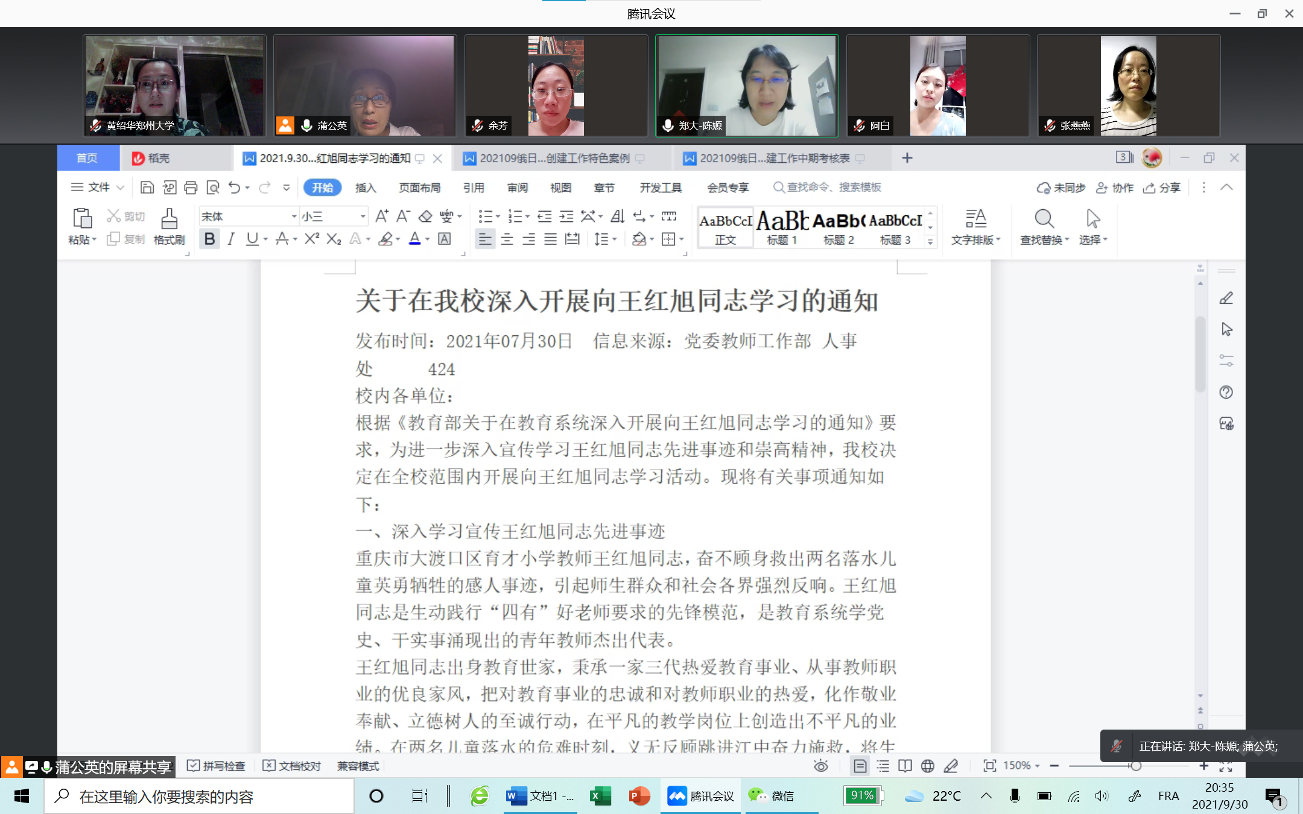Click the command search field 查找命令
Screen dimensions: 1303x814
click(828, 188)
